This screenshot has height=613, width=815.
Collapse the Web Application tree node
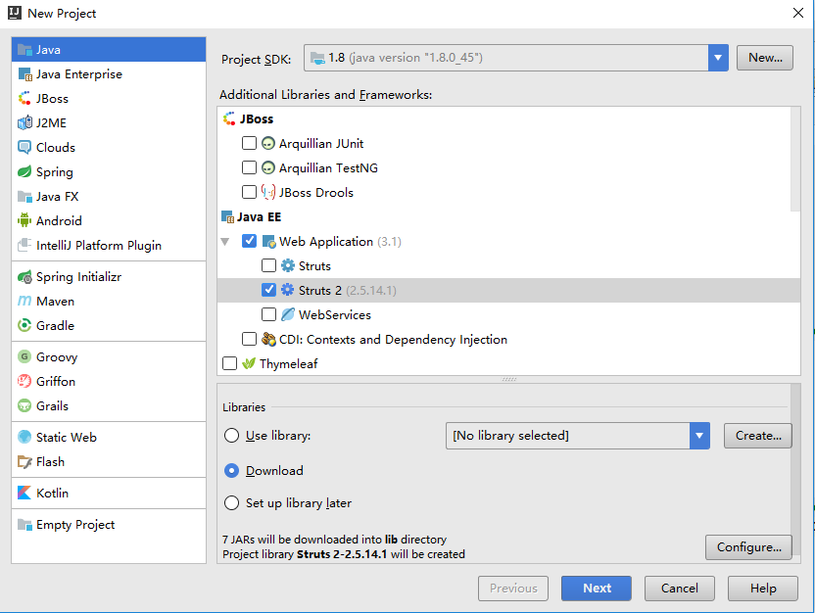coord(225,242)
